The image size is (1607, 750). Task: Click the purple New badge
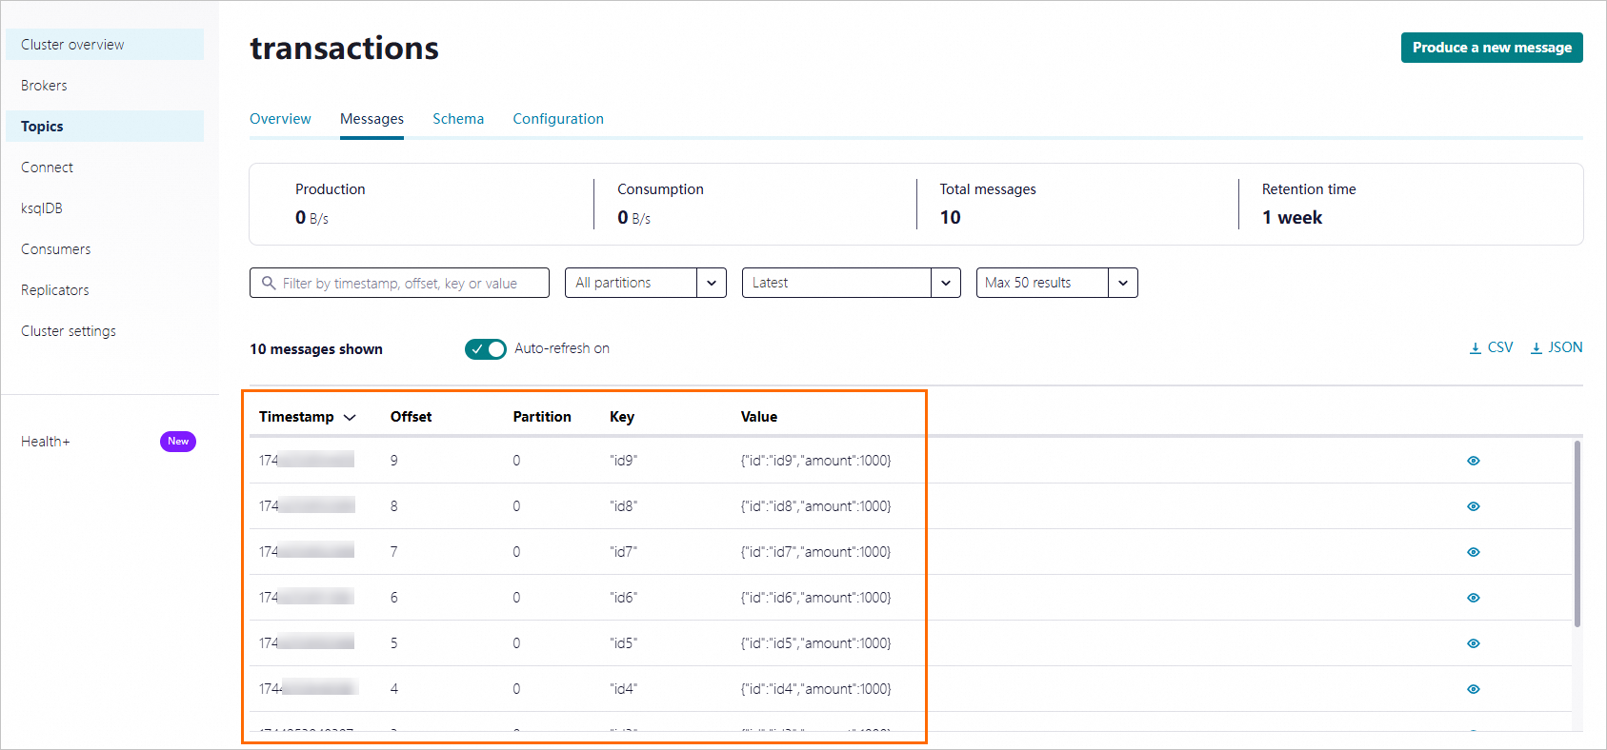tap(178, 442)
